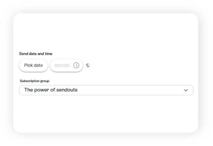Screen dimensions: 213x146
Task: Open the clock time picker icon
Action: click(x=76, y=65)
